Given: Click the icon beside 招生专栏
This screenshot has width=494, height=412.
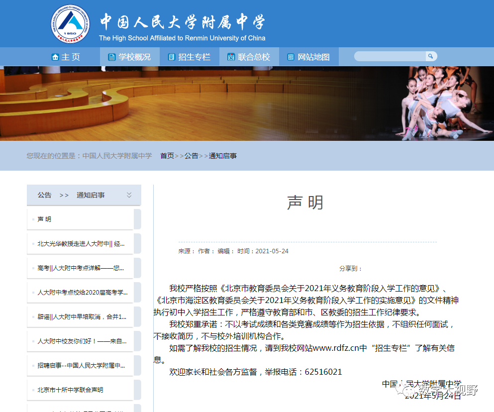Looking at the screenshot, I should click(x=172, y=57).
